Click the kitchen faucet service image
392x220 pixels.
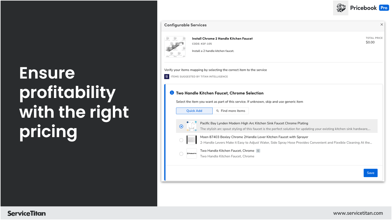(x=175, y=47)
